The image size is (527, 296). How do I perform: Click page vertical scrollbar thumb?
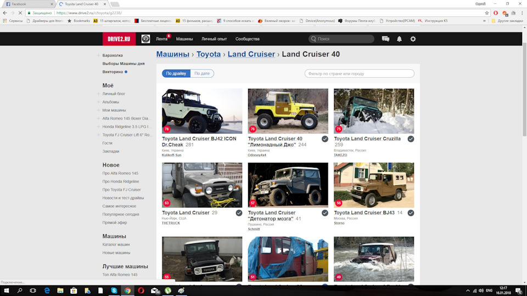click(525, 90)
